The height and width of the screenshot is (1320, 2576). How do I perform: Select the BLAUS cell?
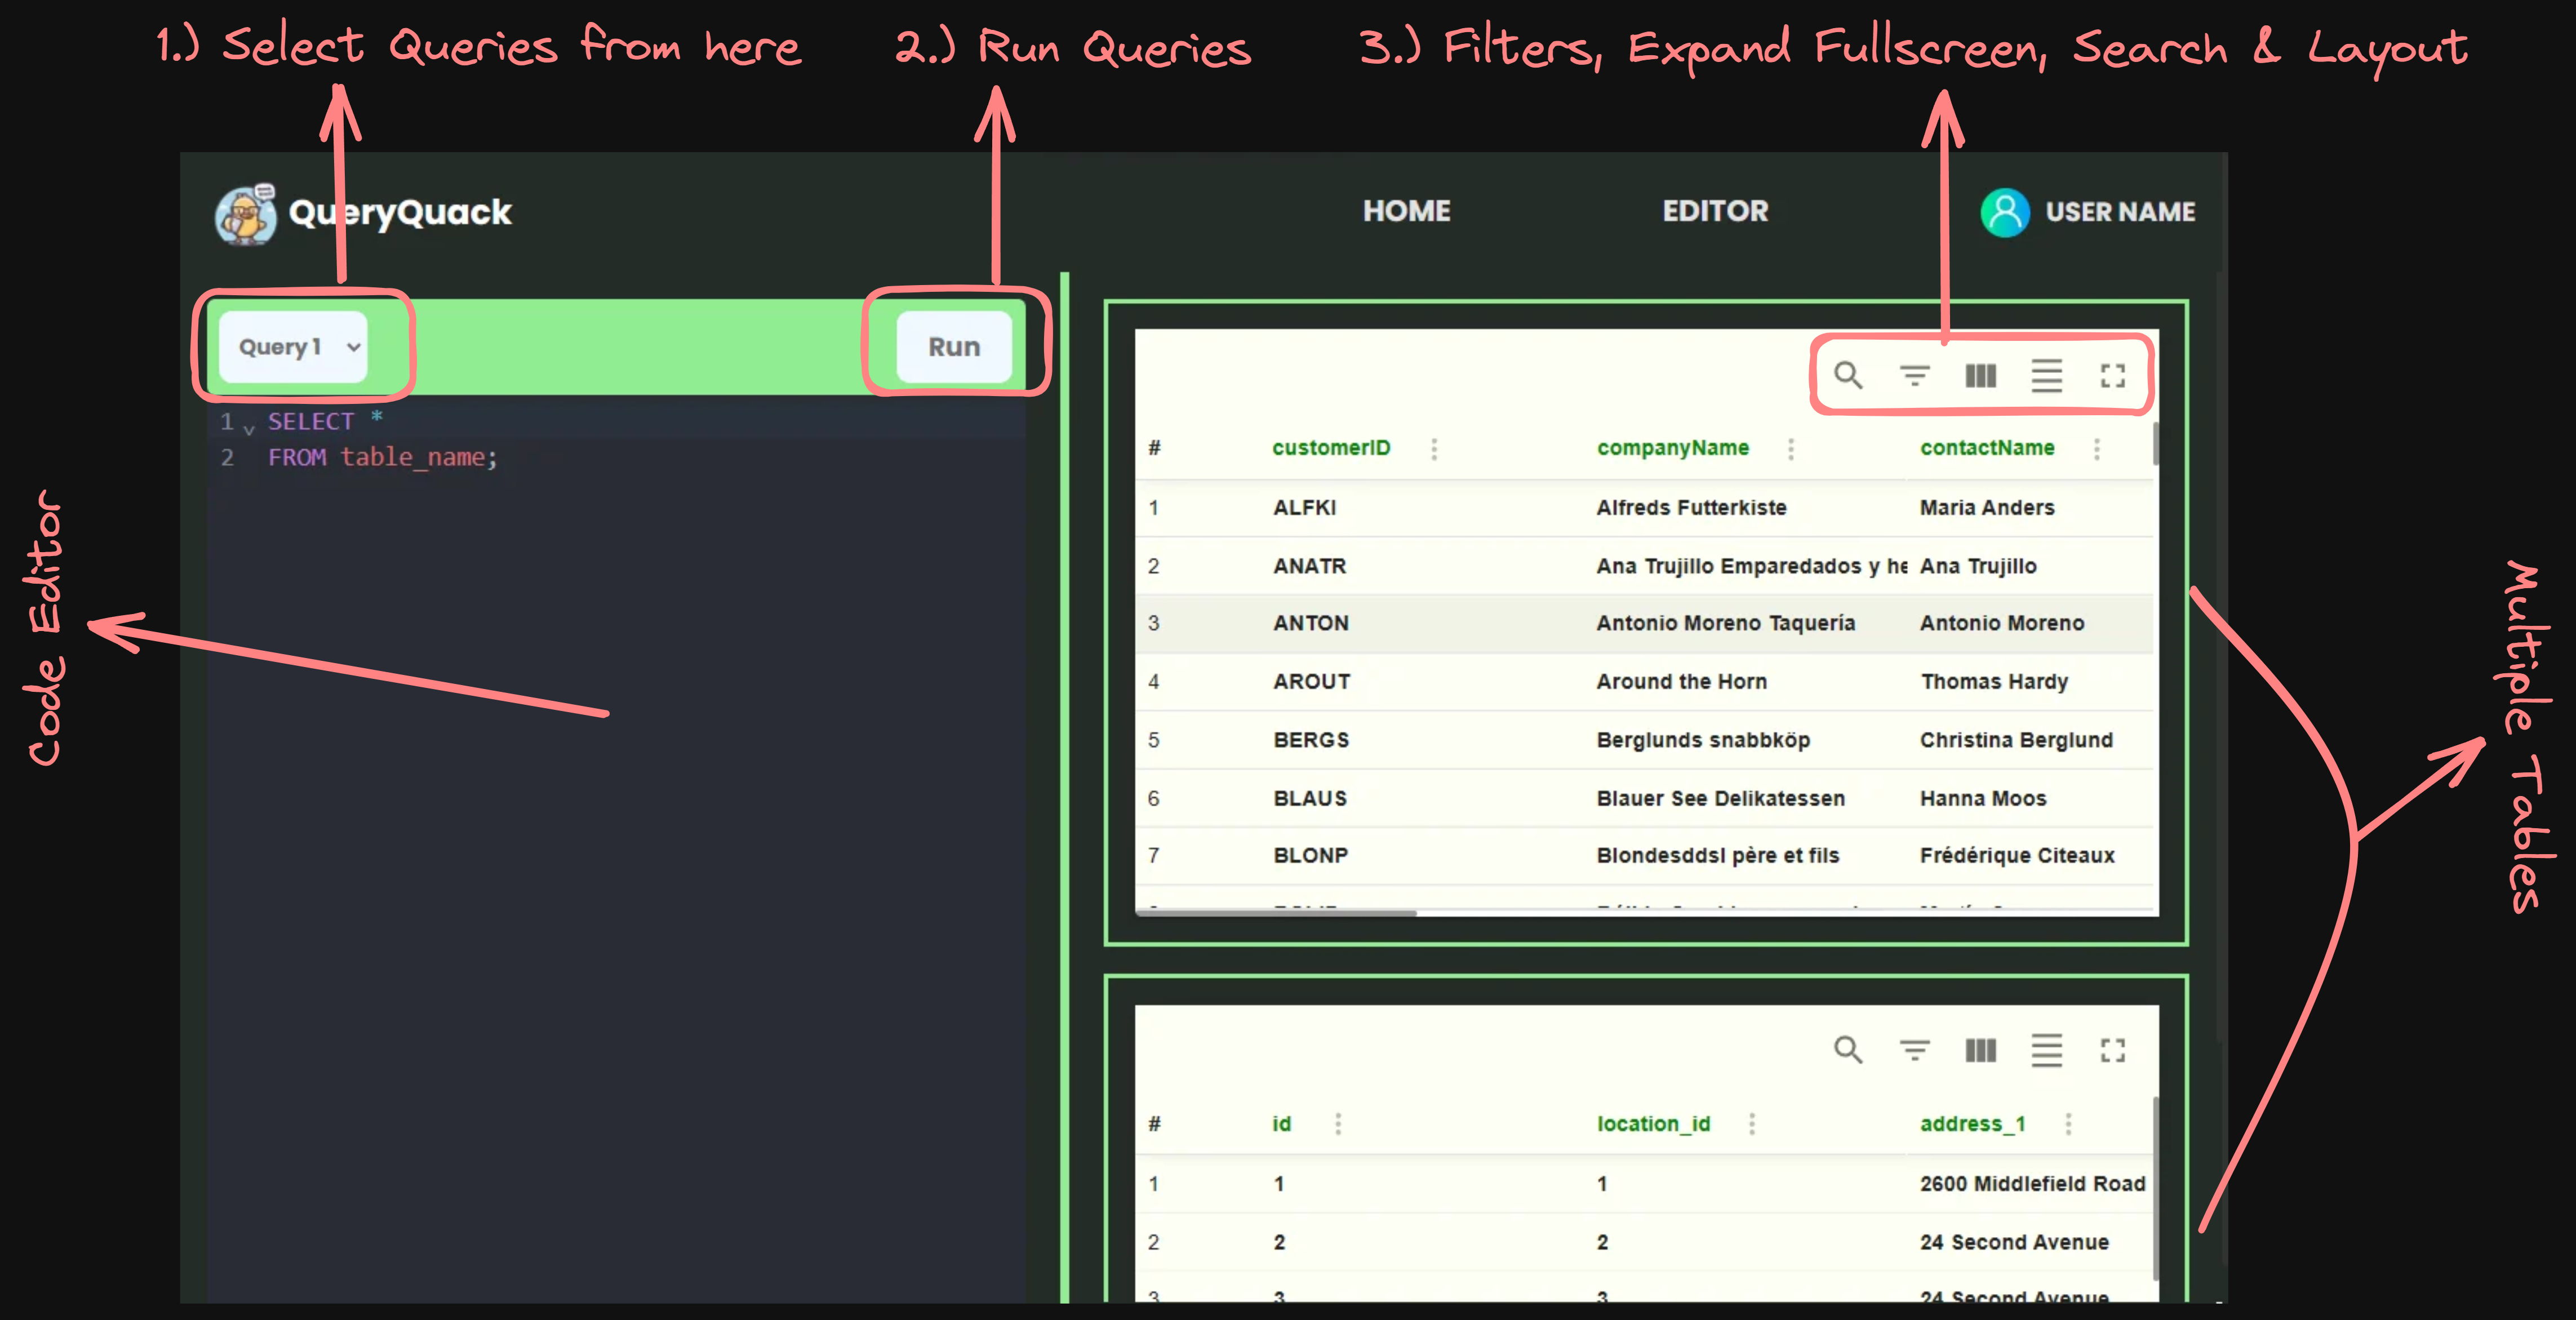(1309, 798)
